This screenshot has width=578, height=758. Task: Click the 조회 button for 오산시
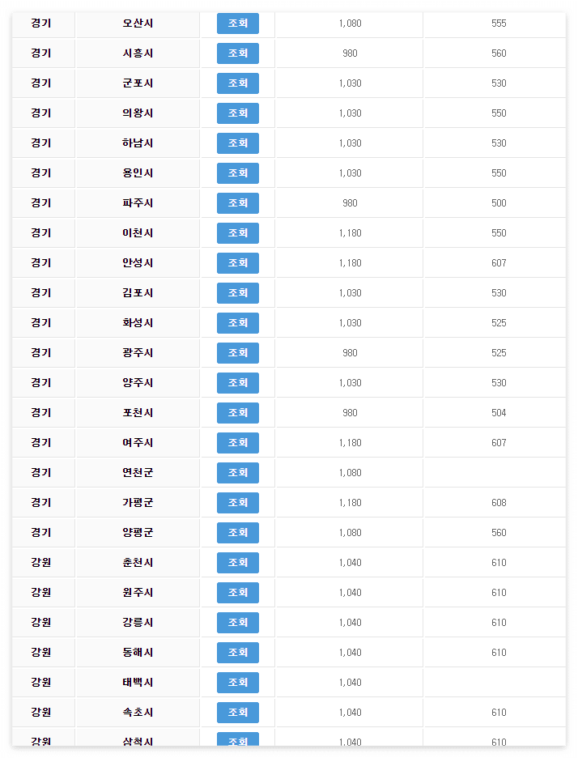[237, 23]
